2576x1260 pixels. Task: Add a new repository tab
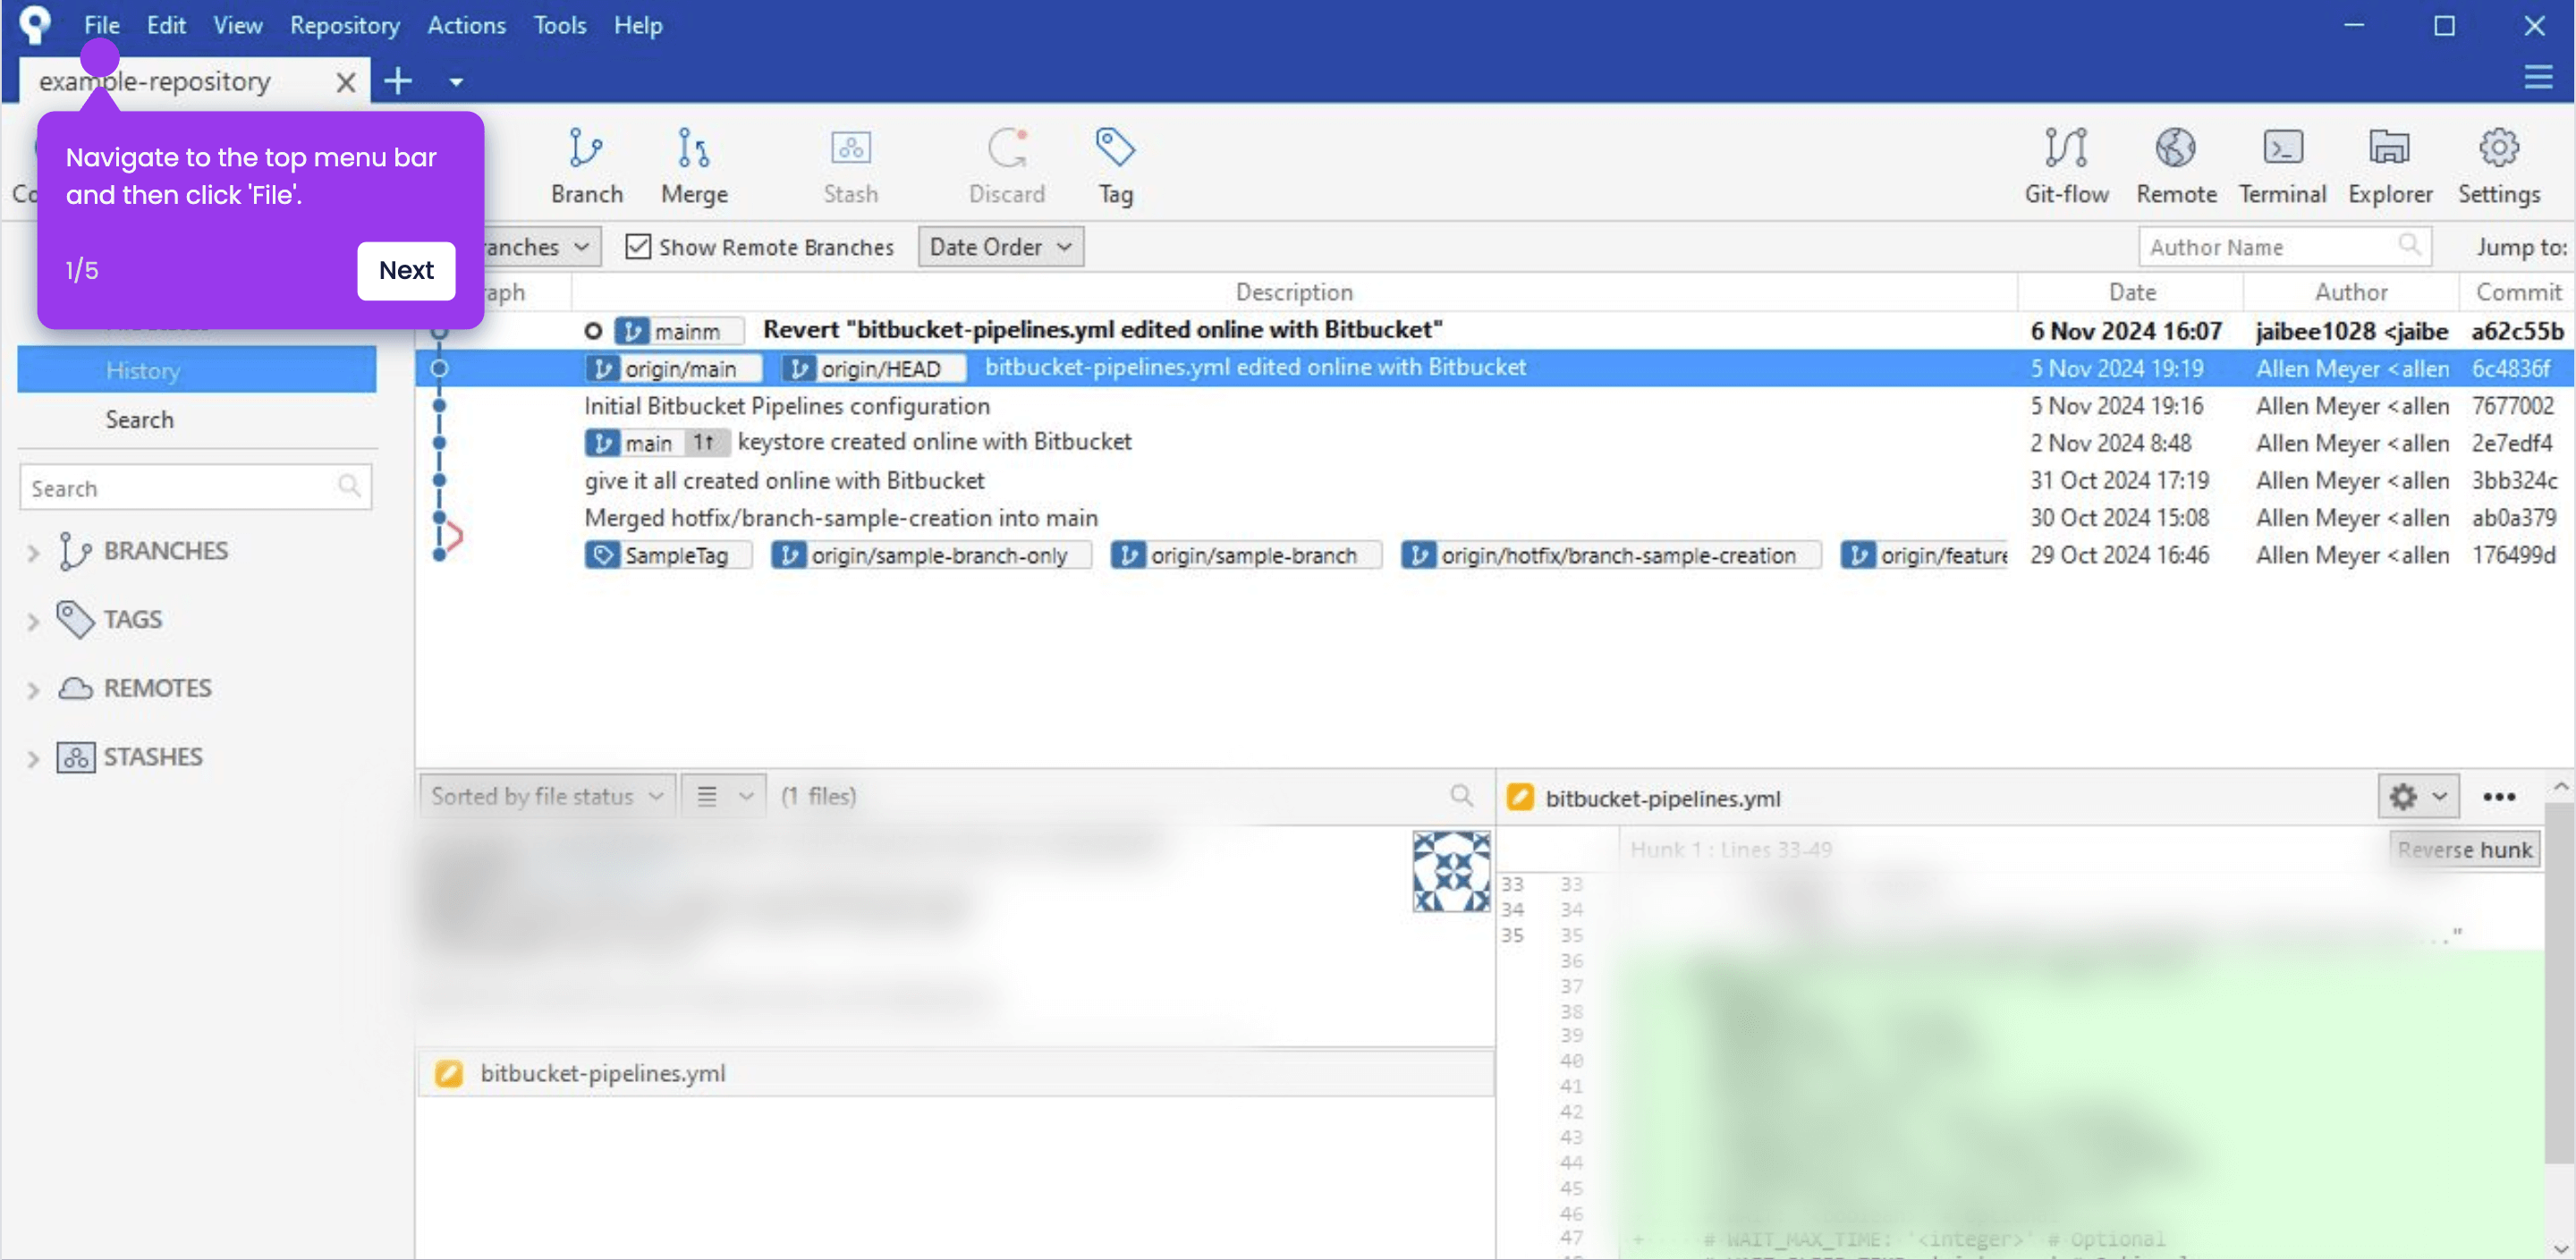(x=398, y=81)
